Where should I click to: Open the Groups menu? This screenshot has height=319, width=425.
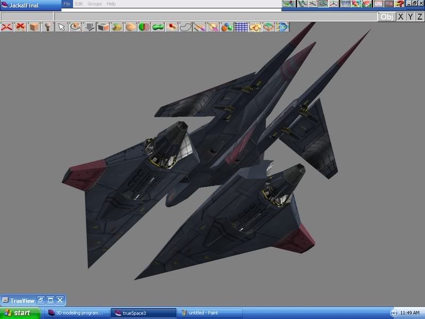(x=95, y=4)
